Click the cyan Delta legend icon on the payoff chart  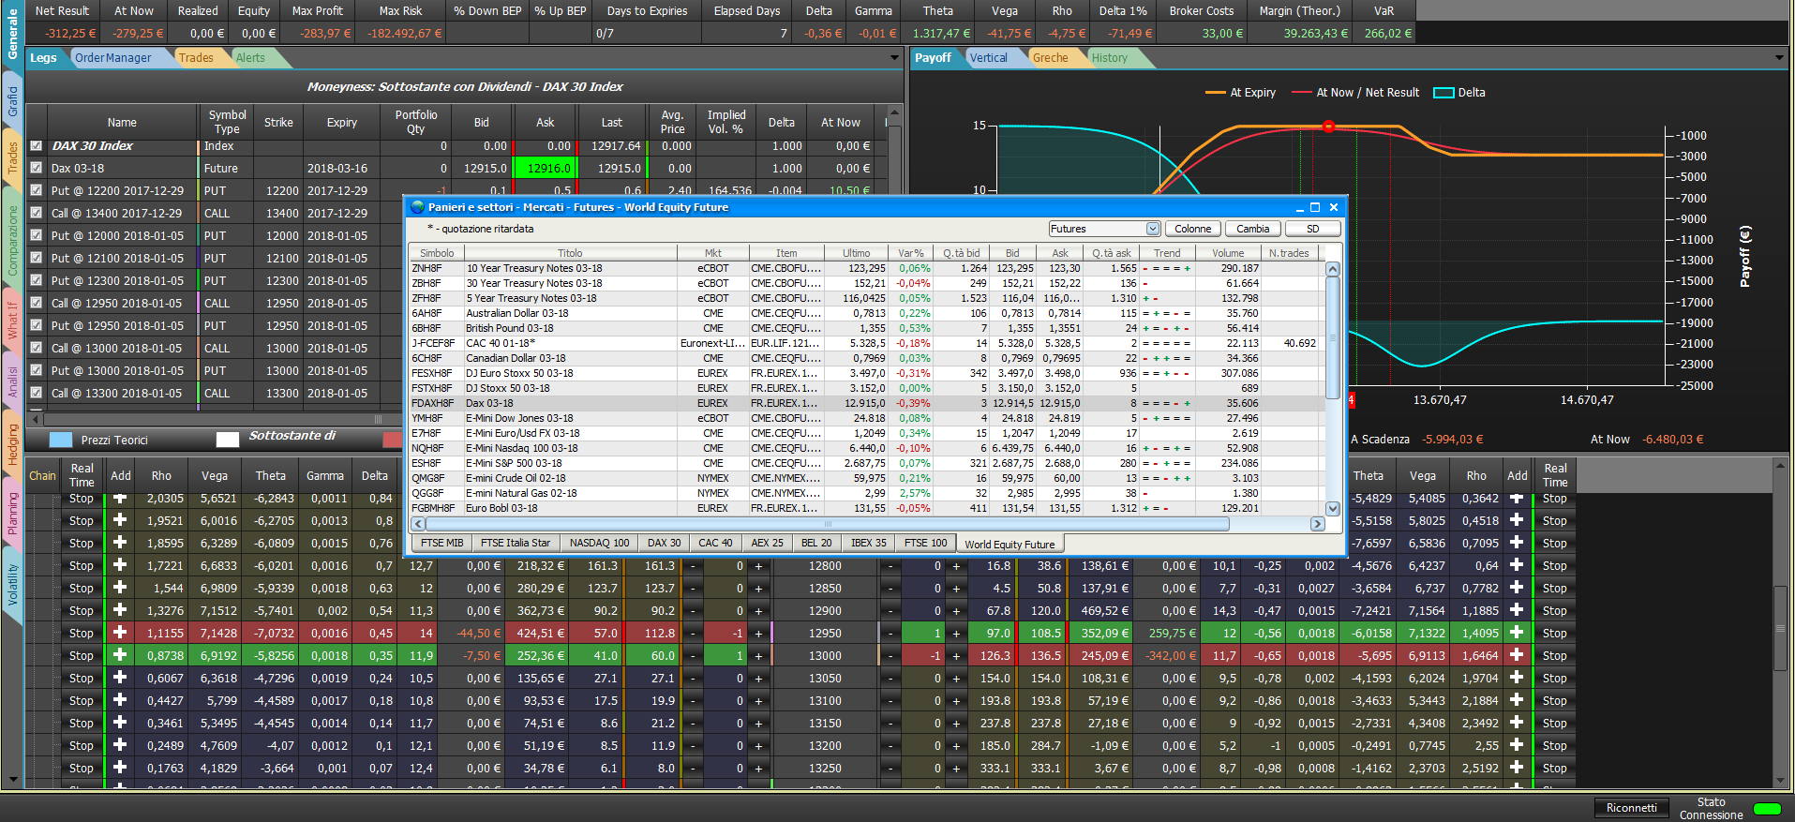coord(1443,93)
